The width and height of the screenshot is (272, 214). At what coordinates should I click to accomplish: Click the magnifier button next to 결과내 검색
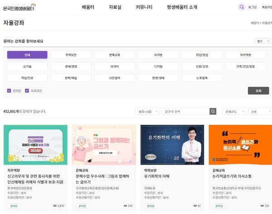[213, 111]
